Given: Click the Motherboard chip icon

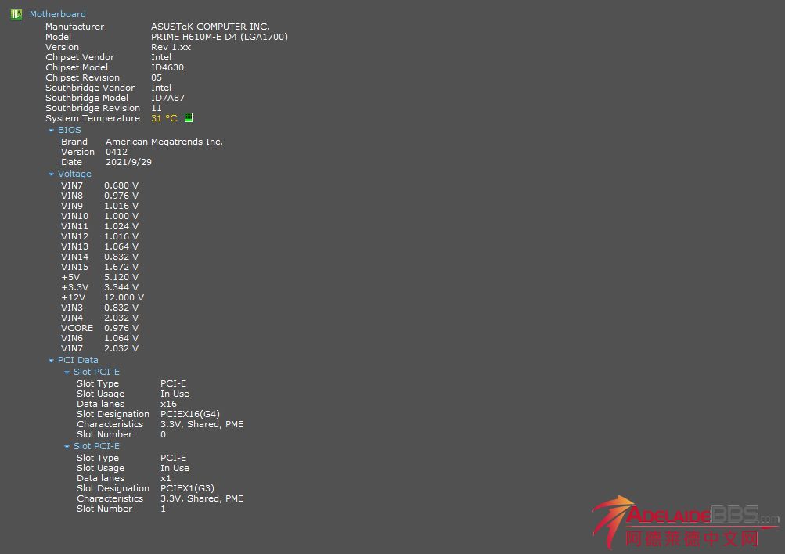Looking at the screenshot, I should click(16, 14).
